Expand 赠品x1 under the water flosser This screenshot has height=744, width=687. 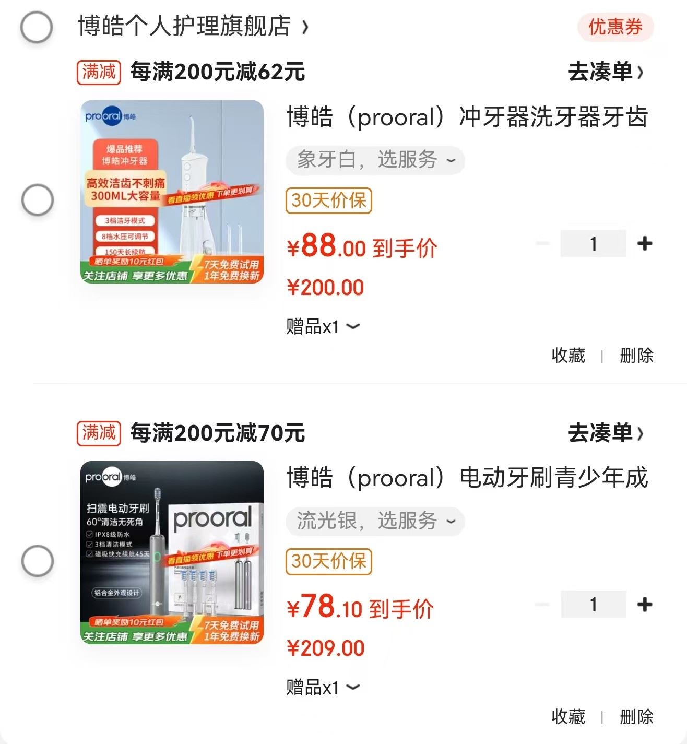(323, 327)
